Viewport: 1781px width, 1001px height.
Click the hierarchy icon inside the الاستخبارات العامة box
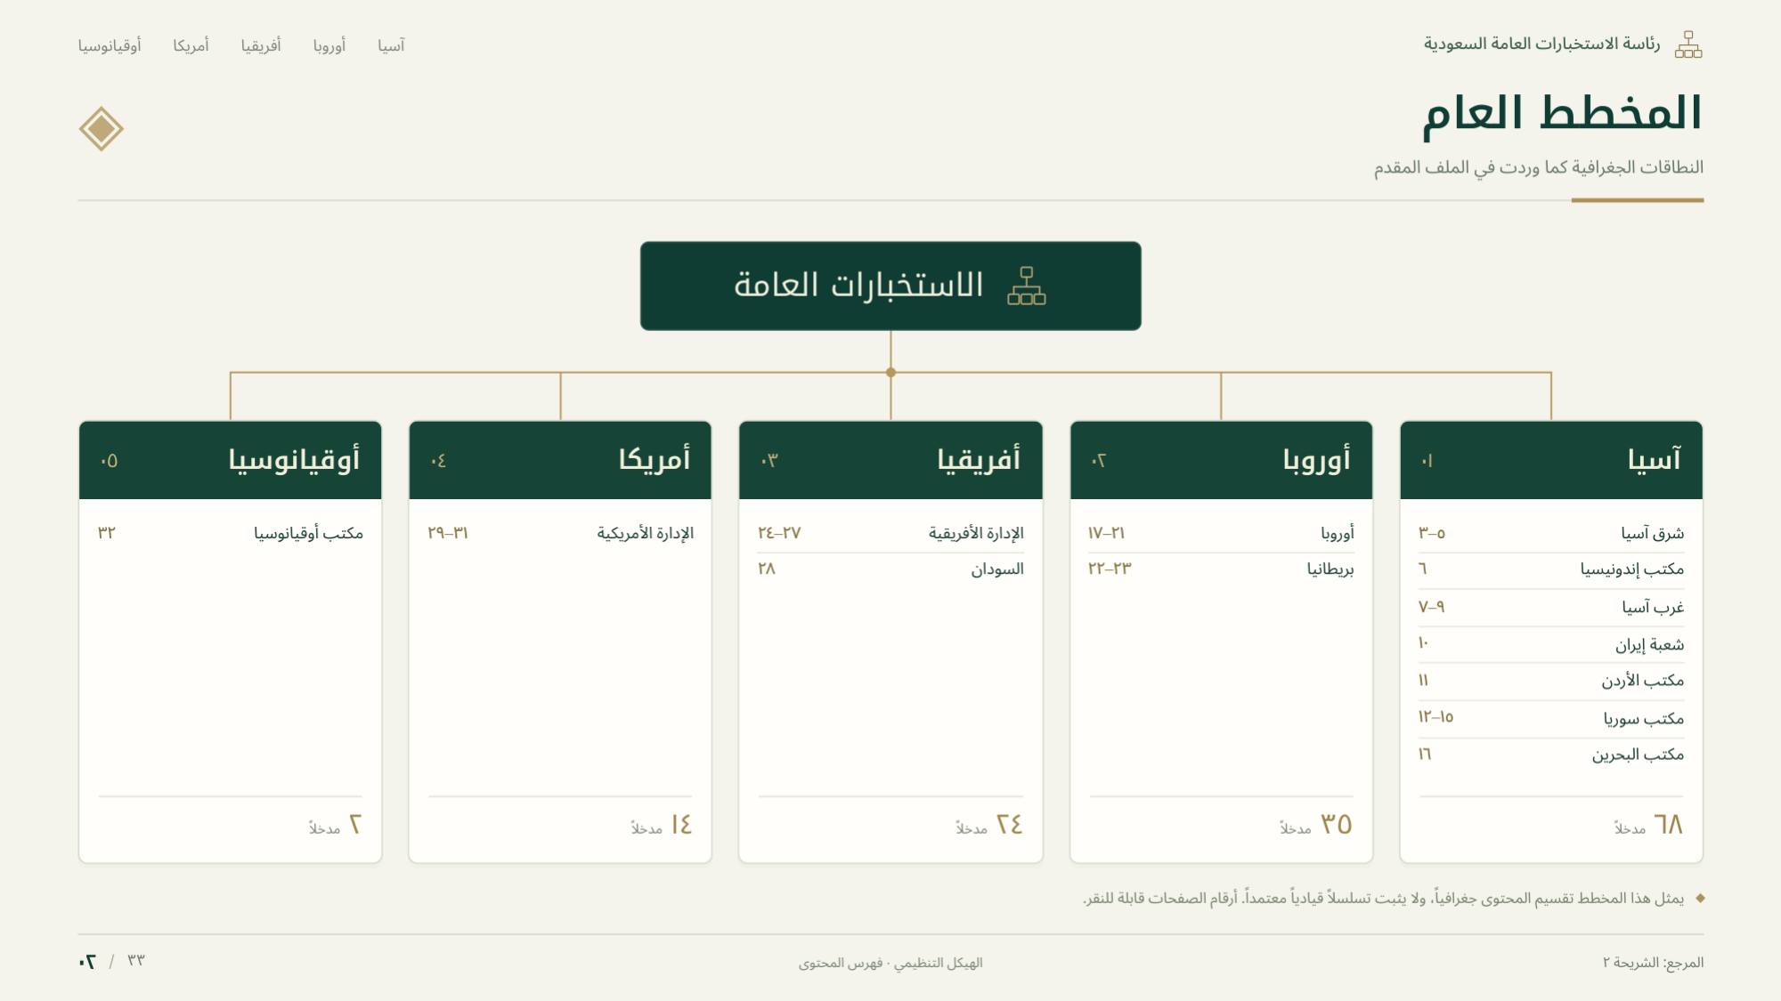coord(1026,286)
